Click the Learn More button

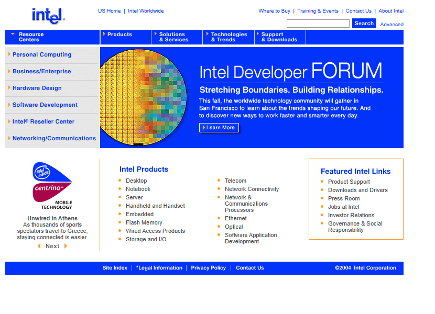[219, 128]
